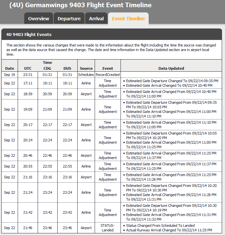225x235 pixels.
Task: Click the UTC time 20:24 cell
Action: coord(28,140)
